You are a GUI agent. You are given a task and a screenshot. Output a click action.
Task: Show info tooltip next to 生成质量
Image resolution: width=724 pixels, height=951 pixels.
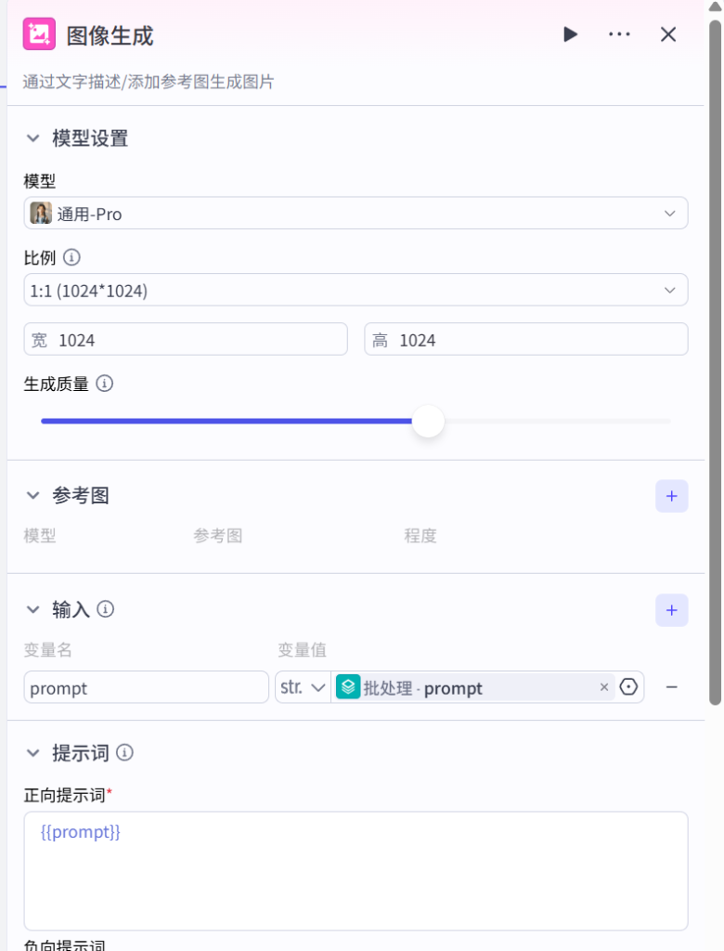pyautogui.click(x=105, y=384)
